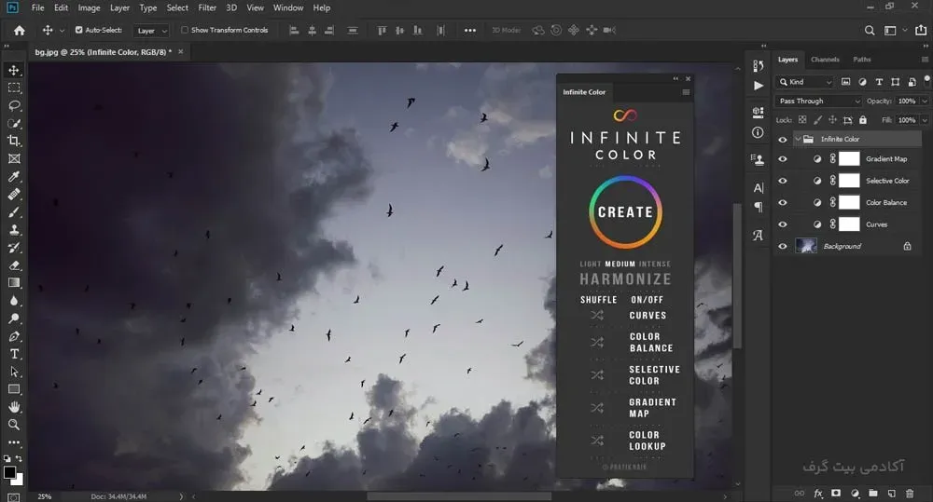Enable Show Transform Controls checkbox
Screen dimensions: 933x502
coord(185,30)
